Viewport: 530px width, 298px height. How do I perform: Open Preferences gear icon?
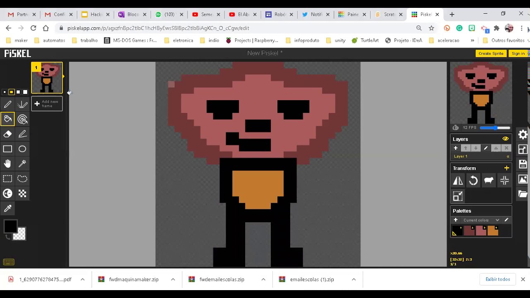[x=523, y=135]
